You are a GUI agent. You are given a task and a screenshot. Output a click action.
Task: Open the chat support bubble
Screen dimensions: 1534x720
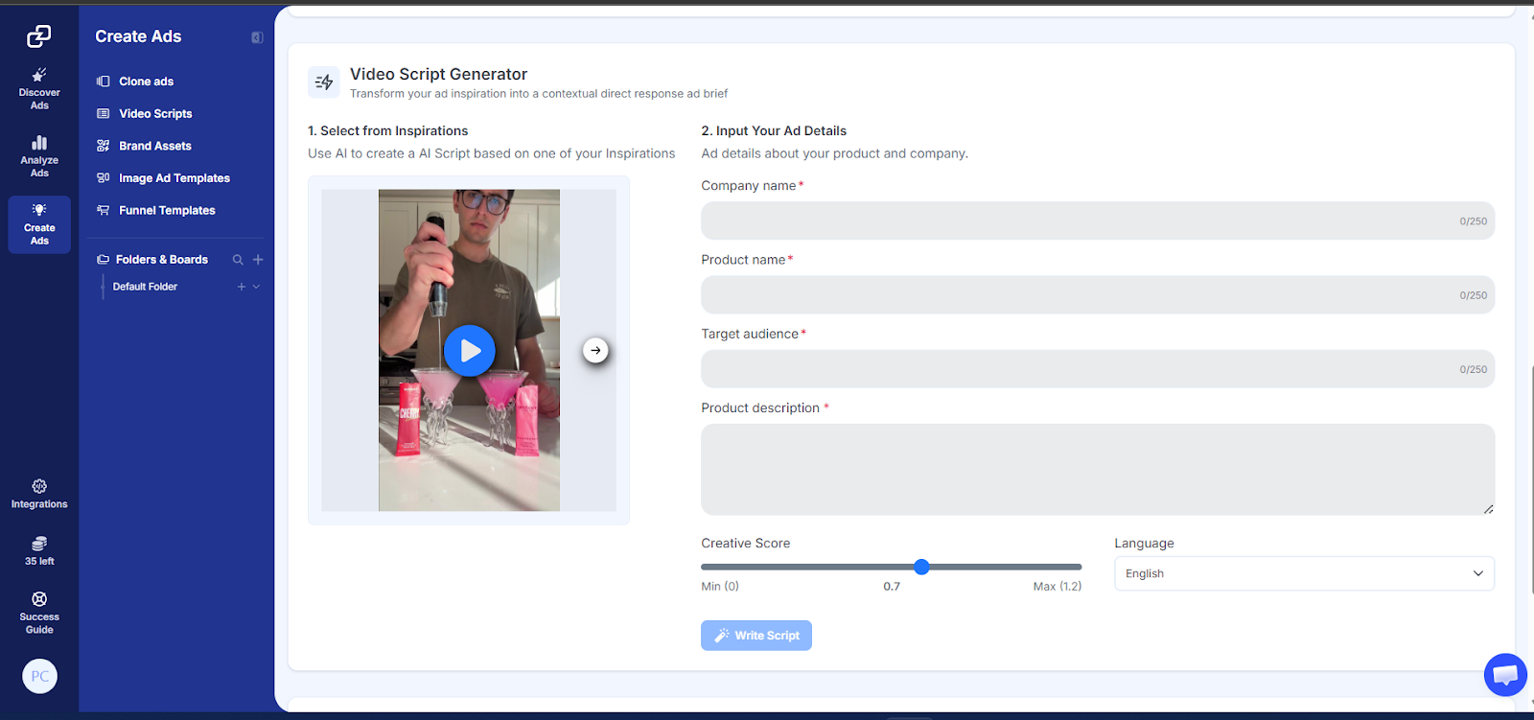[1505, 675]
